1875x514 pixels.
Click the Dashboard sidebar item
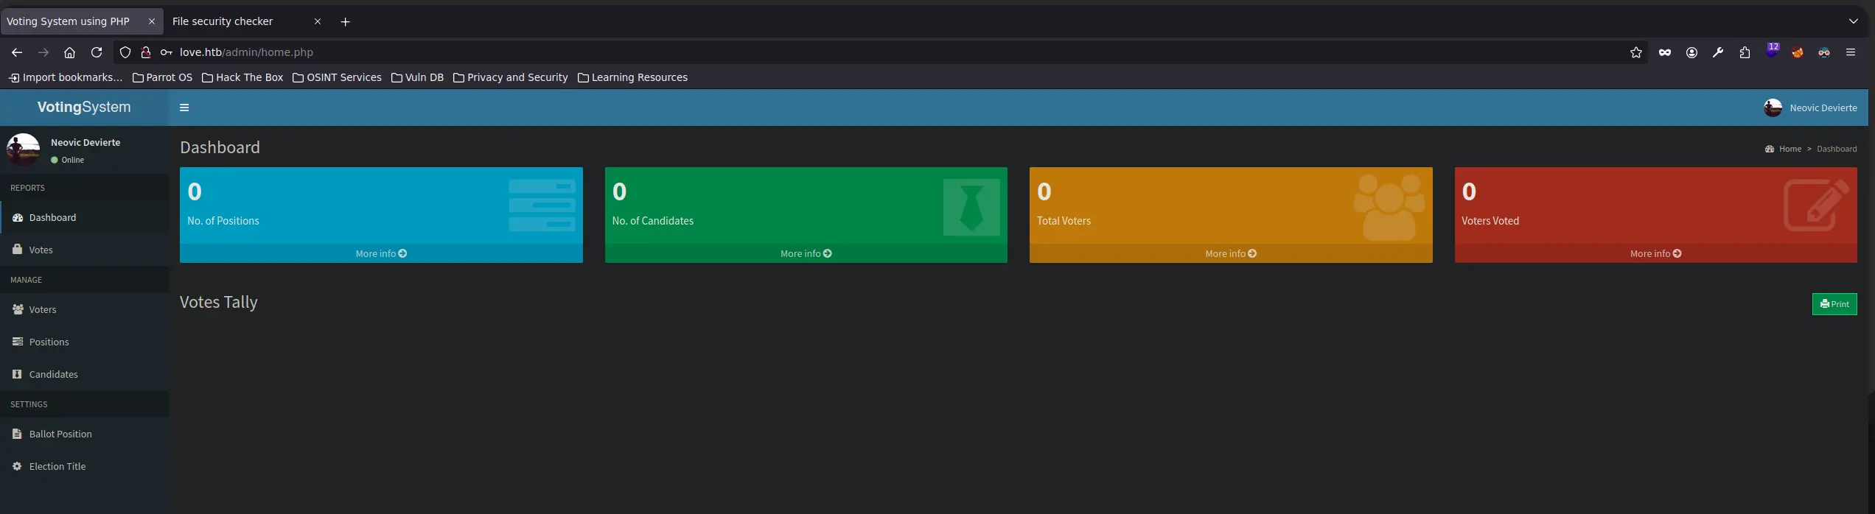point(52,217)
